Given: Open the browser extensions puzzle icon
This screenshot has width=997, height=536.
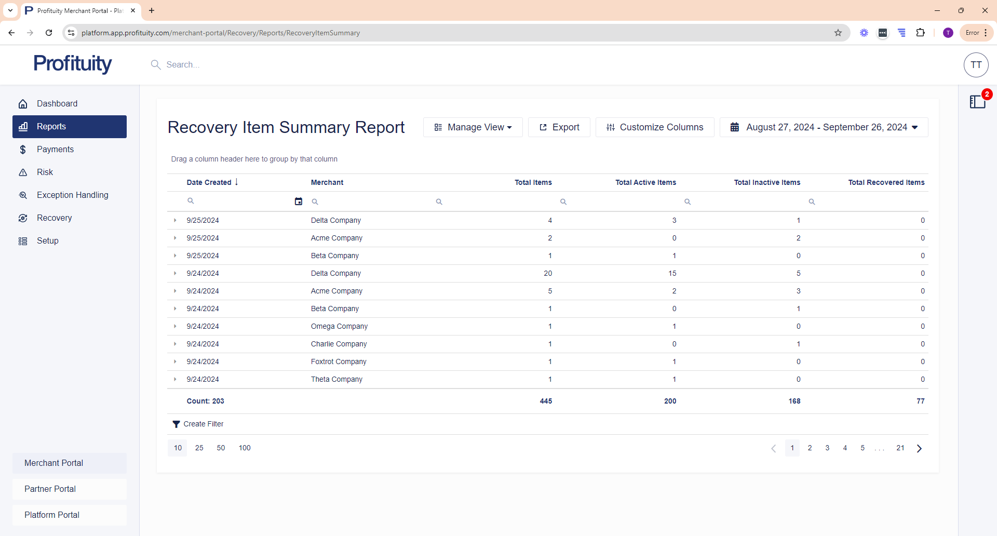Looking at the screenshot, I should point(920,33).
